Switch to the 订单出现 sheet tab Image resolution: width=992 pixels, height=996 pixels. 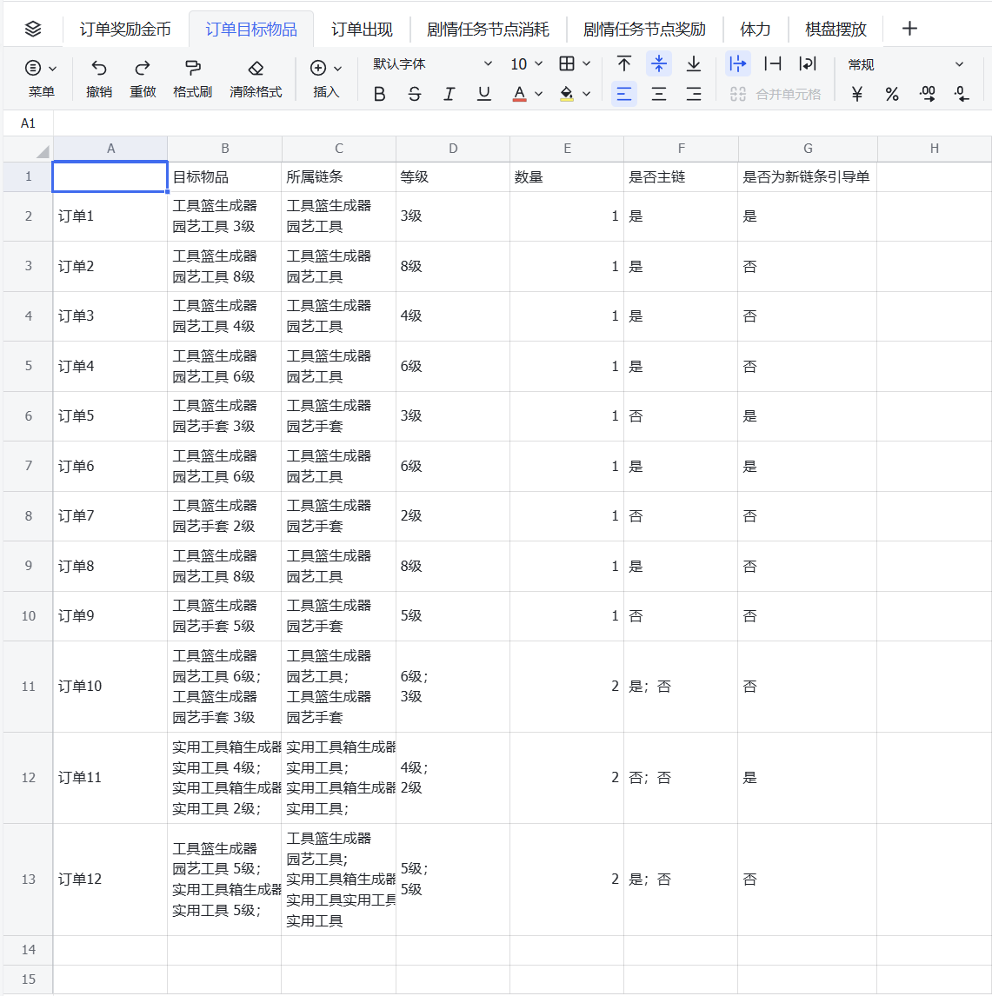tap(362, 30)
